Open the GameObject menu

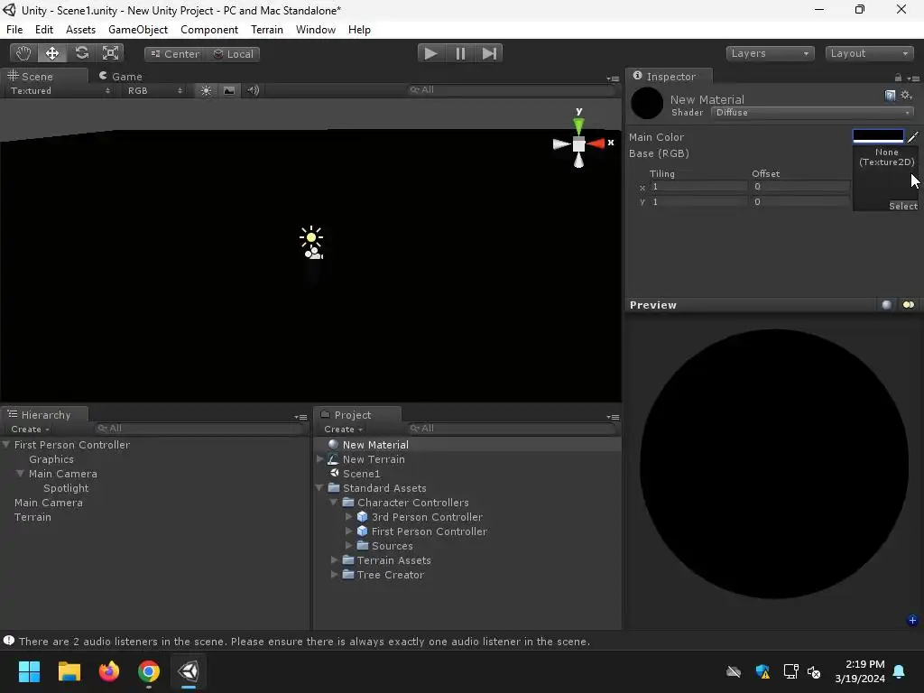(138, 30)
